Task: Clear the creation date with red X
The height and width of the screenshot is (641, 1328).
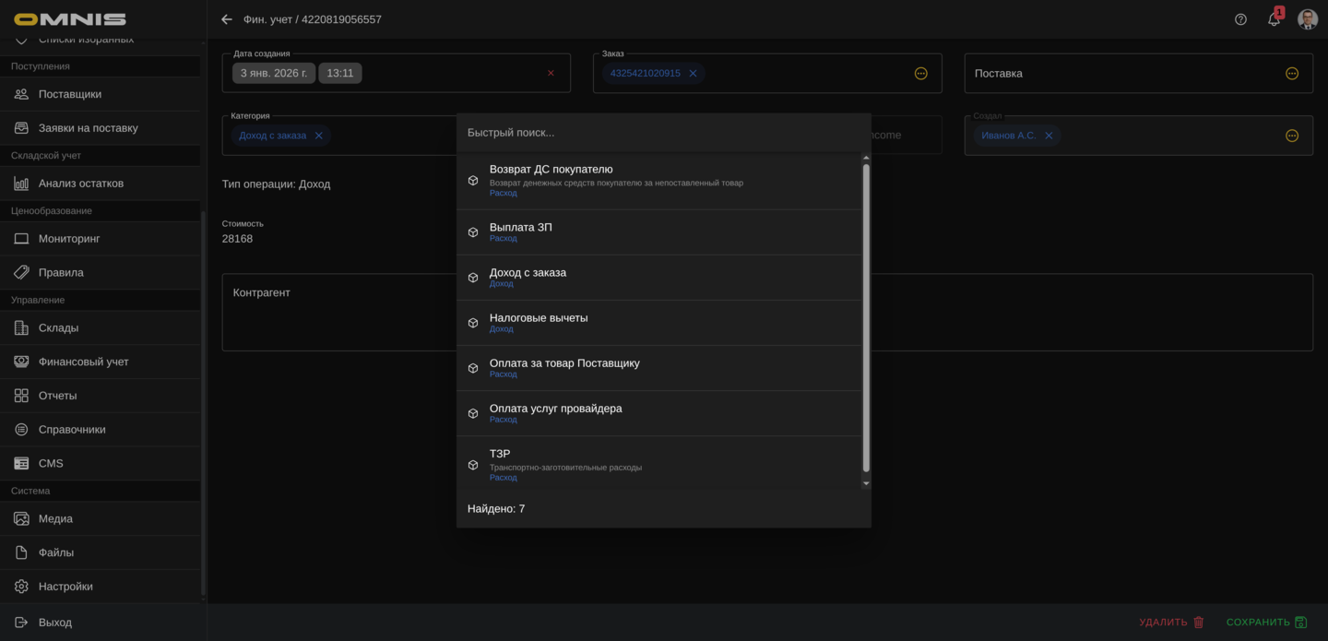Action: coord(551,73)
